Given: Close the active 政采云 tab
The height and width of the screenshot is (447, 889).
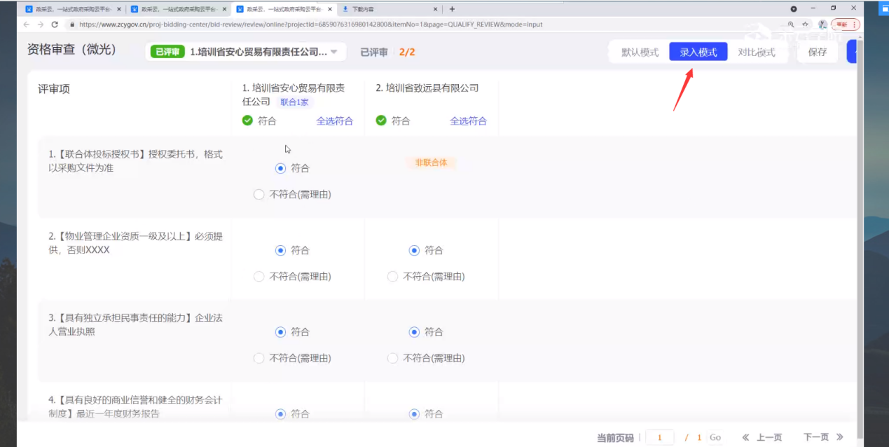Looking at the screenshot, I should [331, 9].
